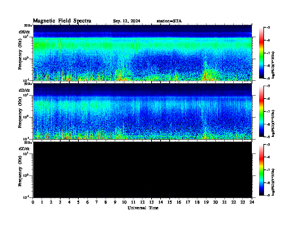Click the black dZ/dt spectrogram plot area

pos(142,169)
